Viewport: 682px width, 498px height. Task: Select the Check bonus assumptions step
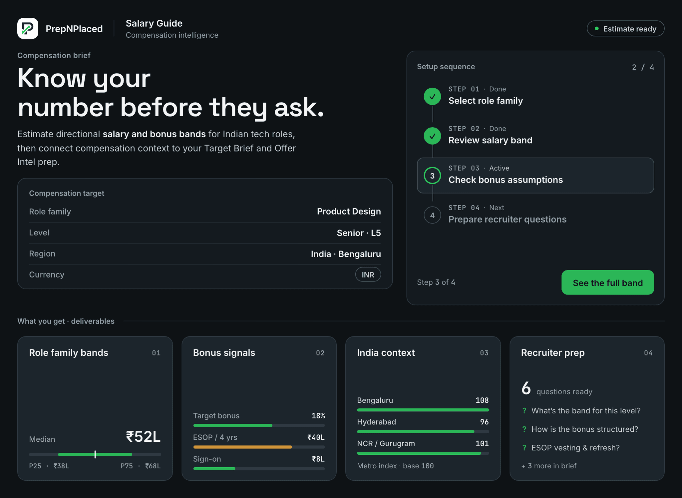click(x=535, y=176)
